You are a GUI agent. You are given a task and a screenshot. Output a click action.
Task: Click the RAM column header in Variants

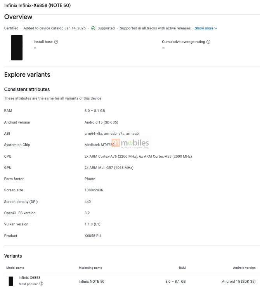click(x=182, y=268)
